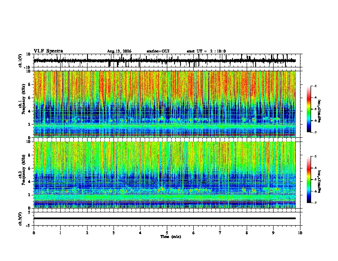Click tick label 4 on Time axis
This screenshot has width=338, height=261.
(140, 233)
